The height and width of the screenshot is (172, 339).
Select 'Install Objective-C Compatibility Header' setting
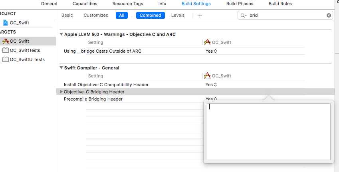pos(106,85)
